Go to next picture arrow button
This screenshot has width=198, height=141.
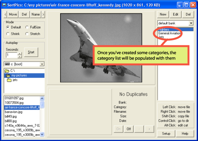pyautogui.click(x=43, y=14)
